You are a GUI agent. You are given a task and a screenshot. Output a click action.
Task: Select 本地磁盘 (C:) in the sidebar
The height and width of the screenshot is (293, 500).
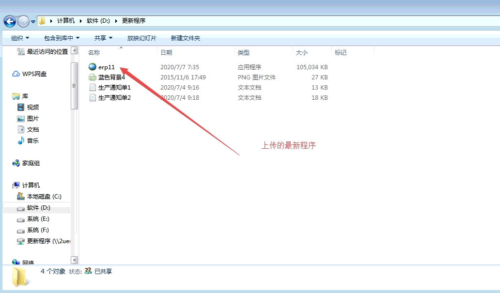pyautogui.click(x=44, y=197)
